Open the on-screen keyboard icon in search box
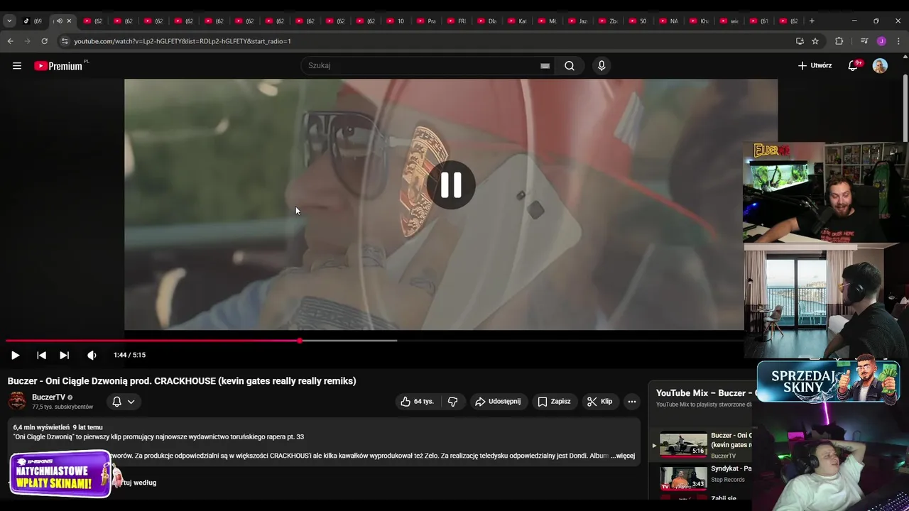The image size is (909, 511). pos(545,66)
